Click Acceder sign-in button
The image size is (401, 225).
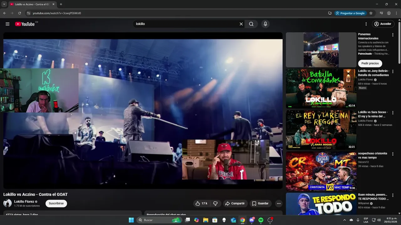coord(383,24)
